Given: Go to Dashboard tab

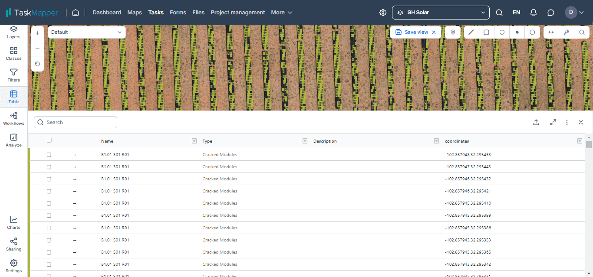Looking at the screenshot, I should tap(107, 13).
